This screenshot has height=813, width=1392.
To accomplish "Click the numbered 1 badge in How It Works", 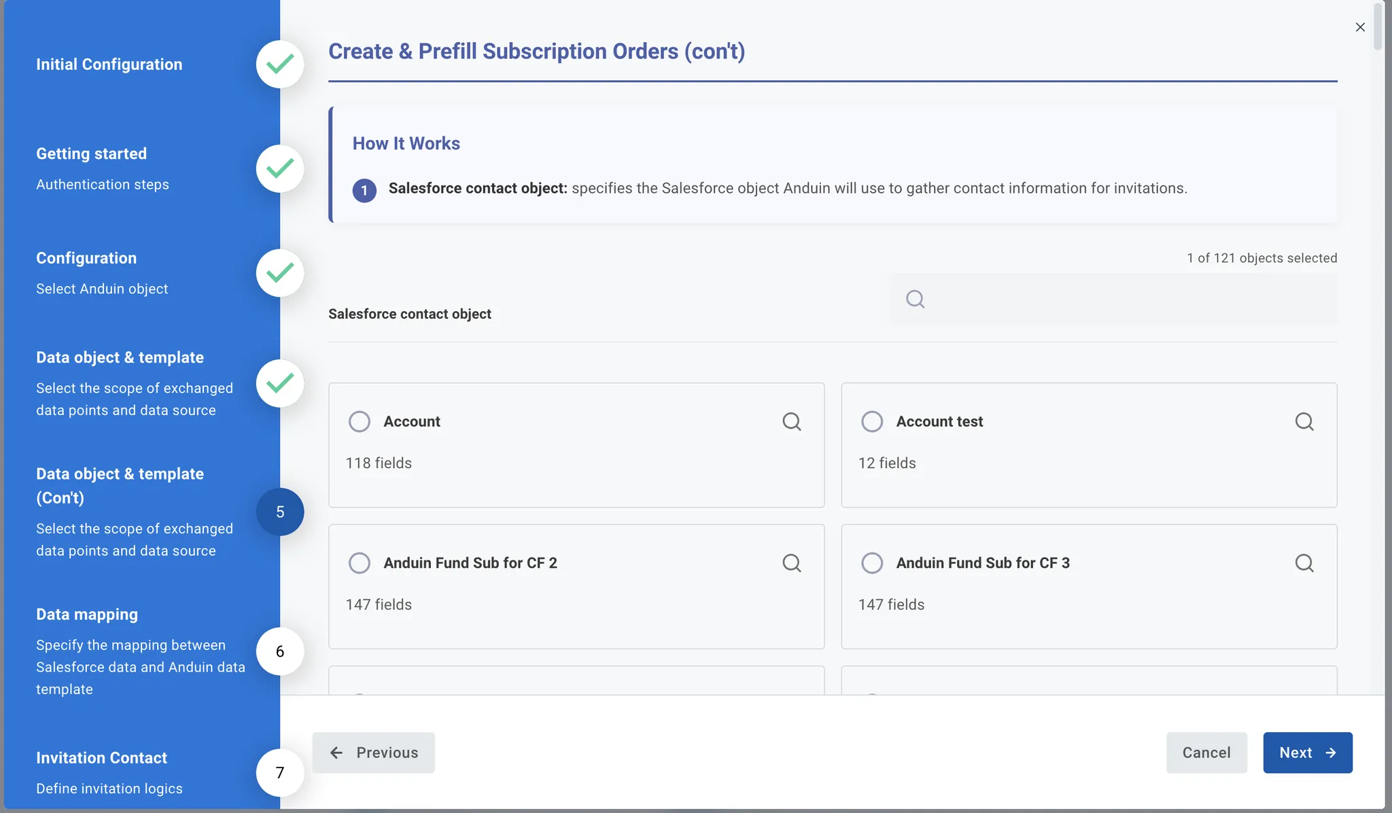I will click(364, 190).
